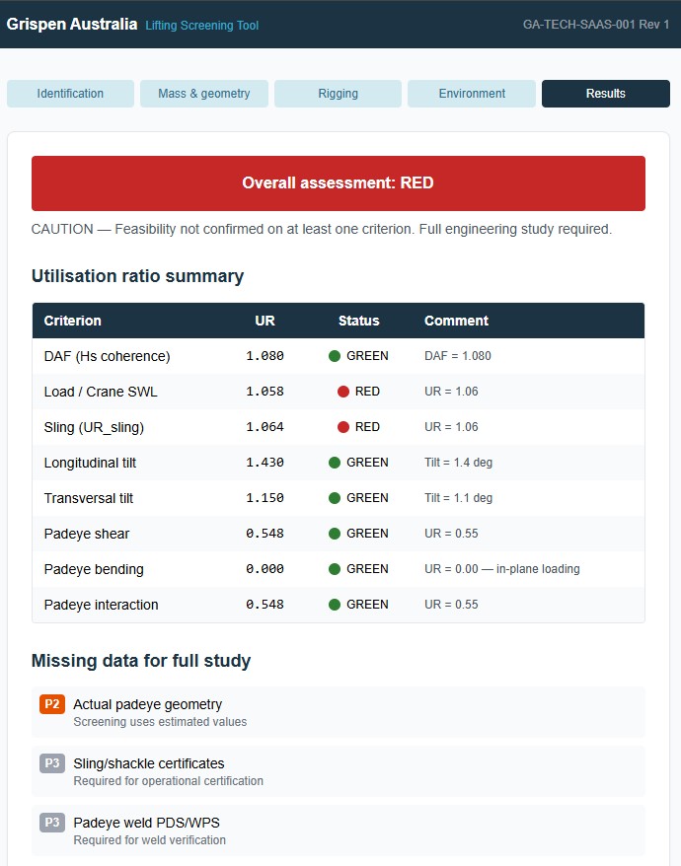
Task: Click the green dot in Transversal tilt row
Action: (335, 498)
